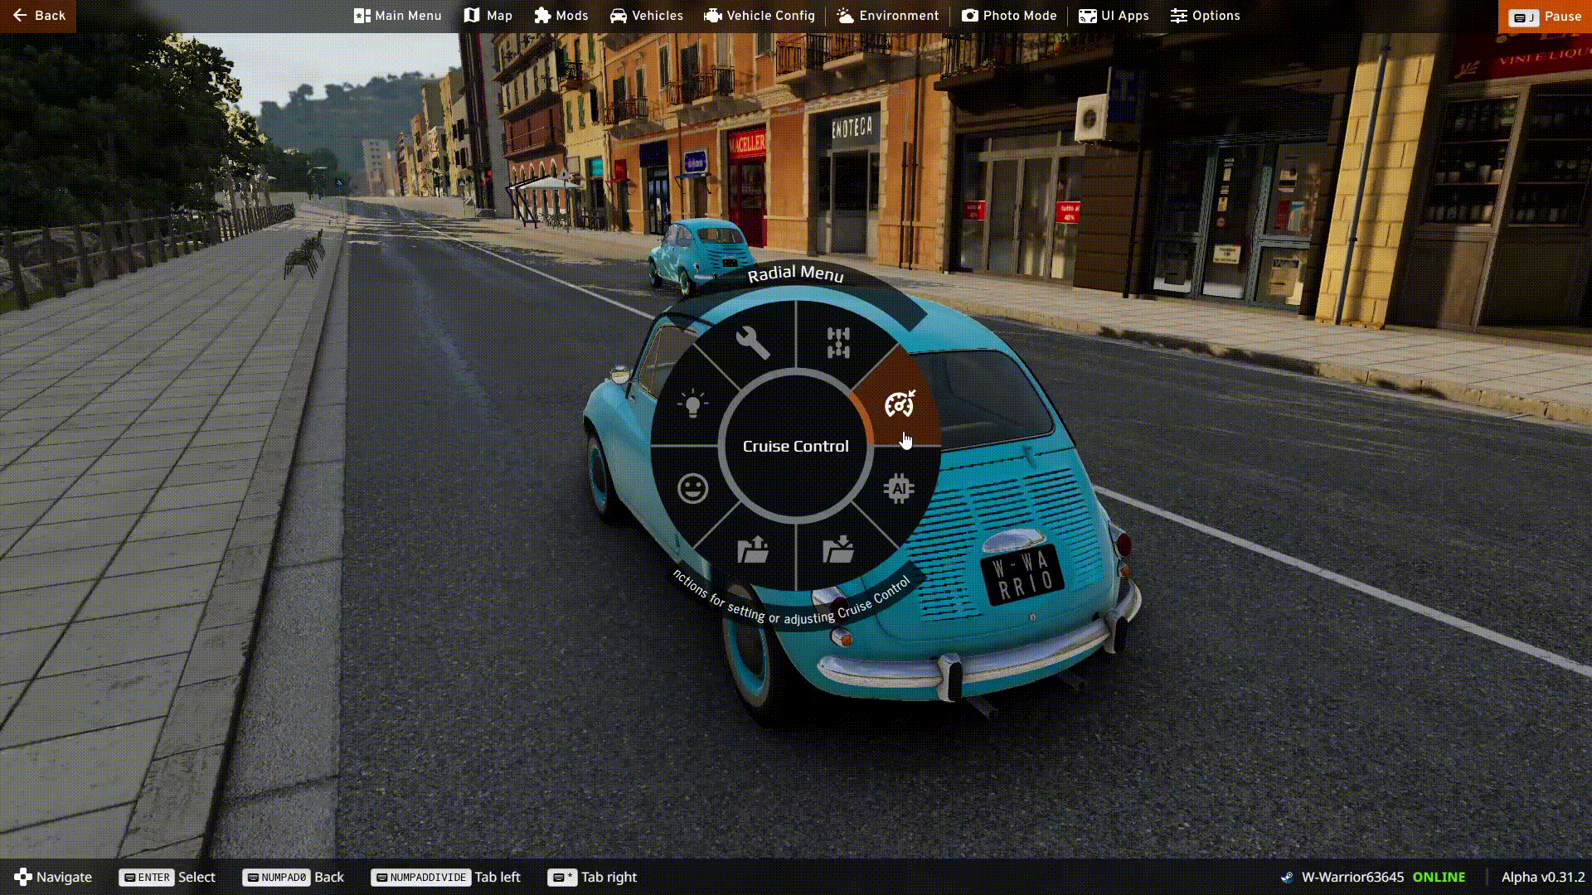Select the Cruise Control speedometer icon
1592x895 pixels.
click(899, 404)
